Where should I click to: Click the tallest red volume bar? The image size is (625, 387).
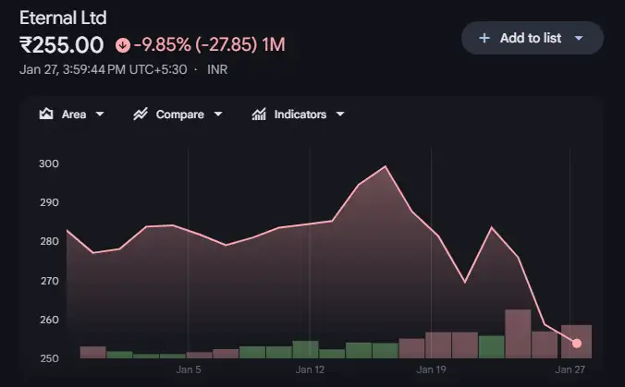518,334
